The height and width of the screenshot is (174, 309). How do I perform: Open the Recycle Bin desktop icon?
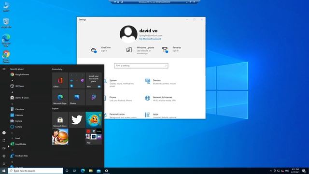(6, 23)
